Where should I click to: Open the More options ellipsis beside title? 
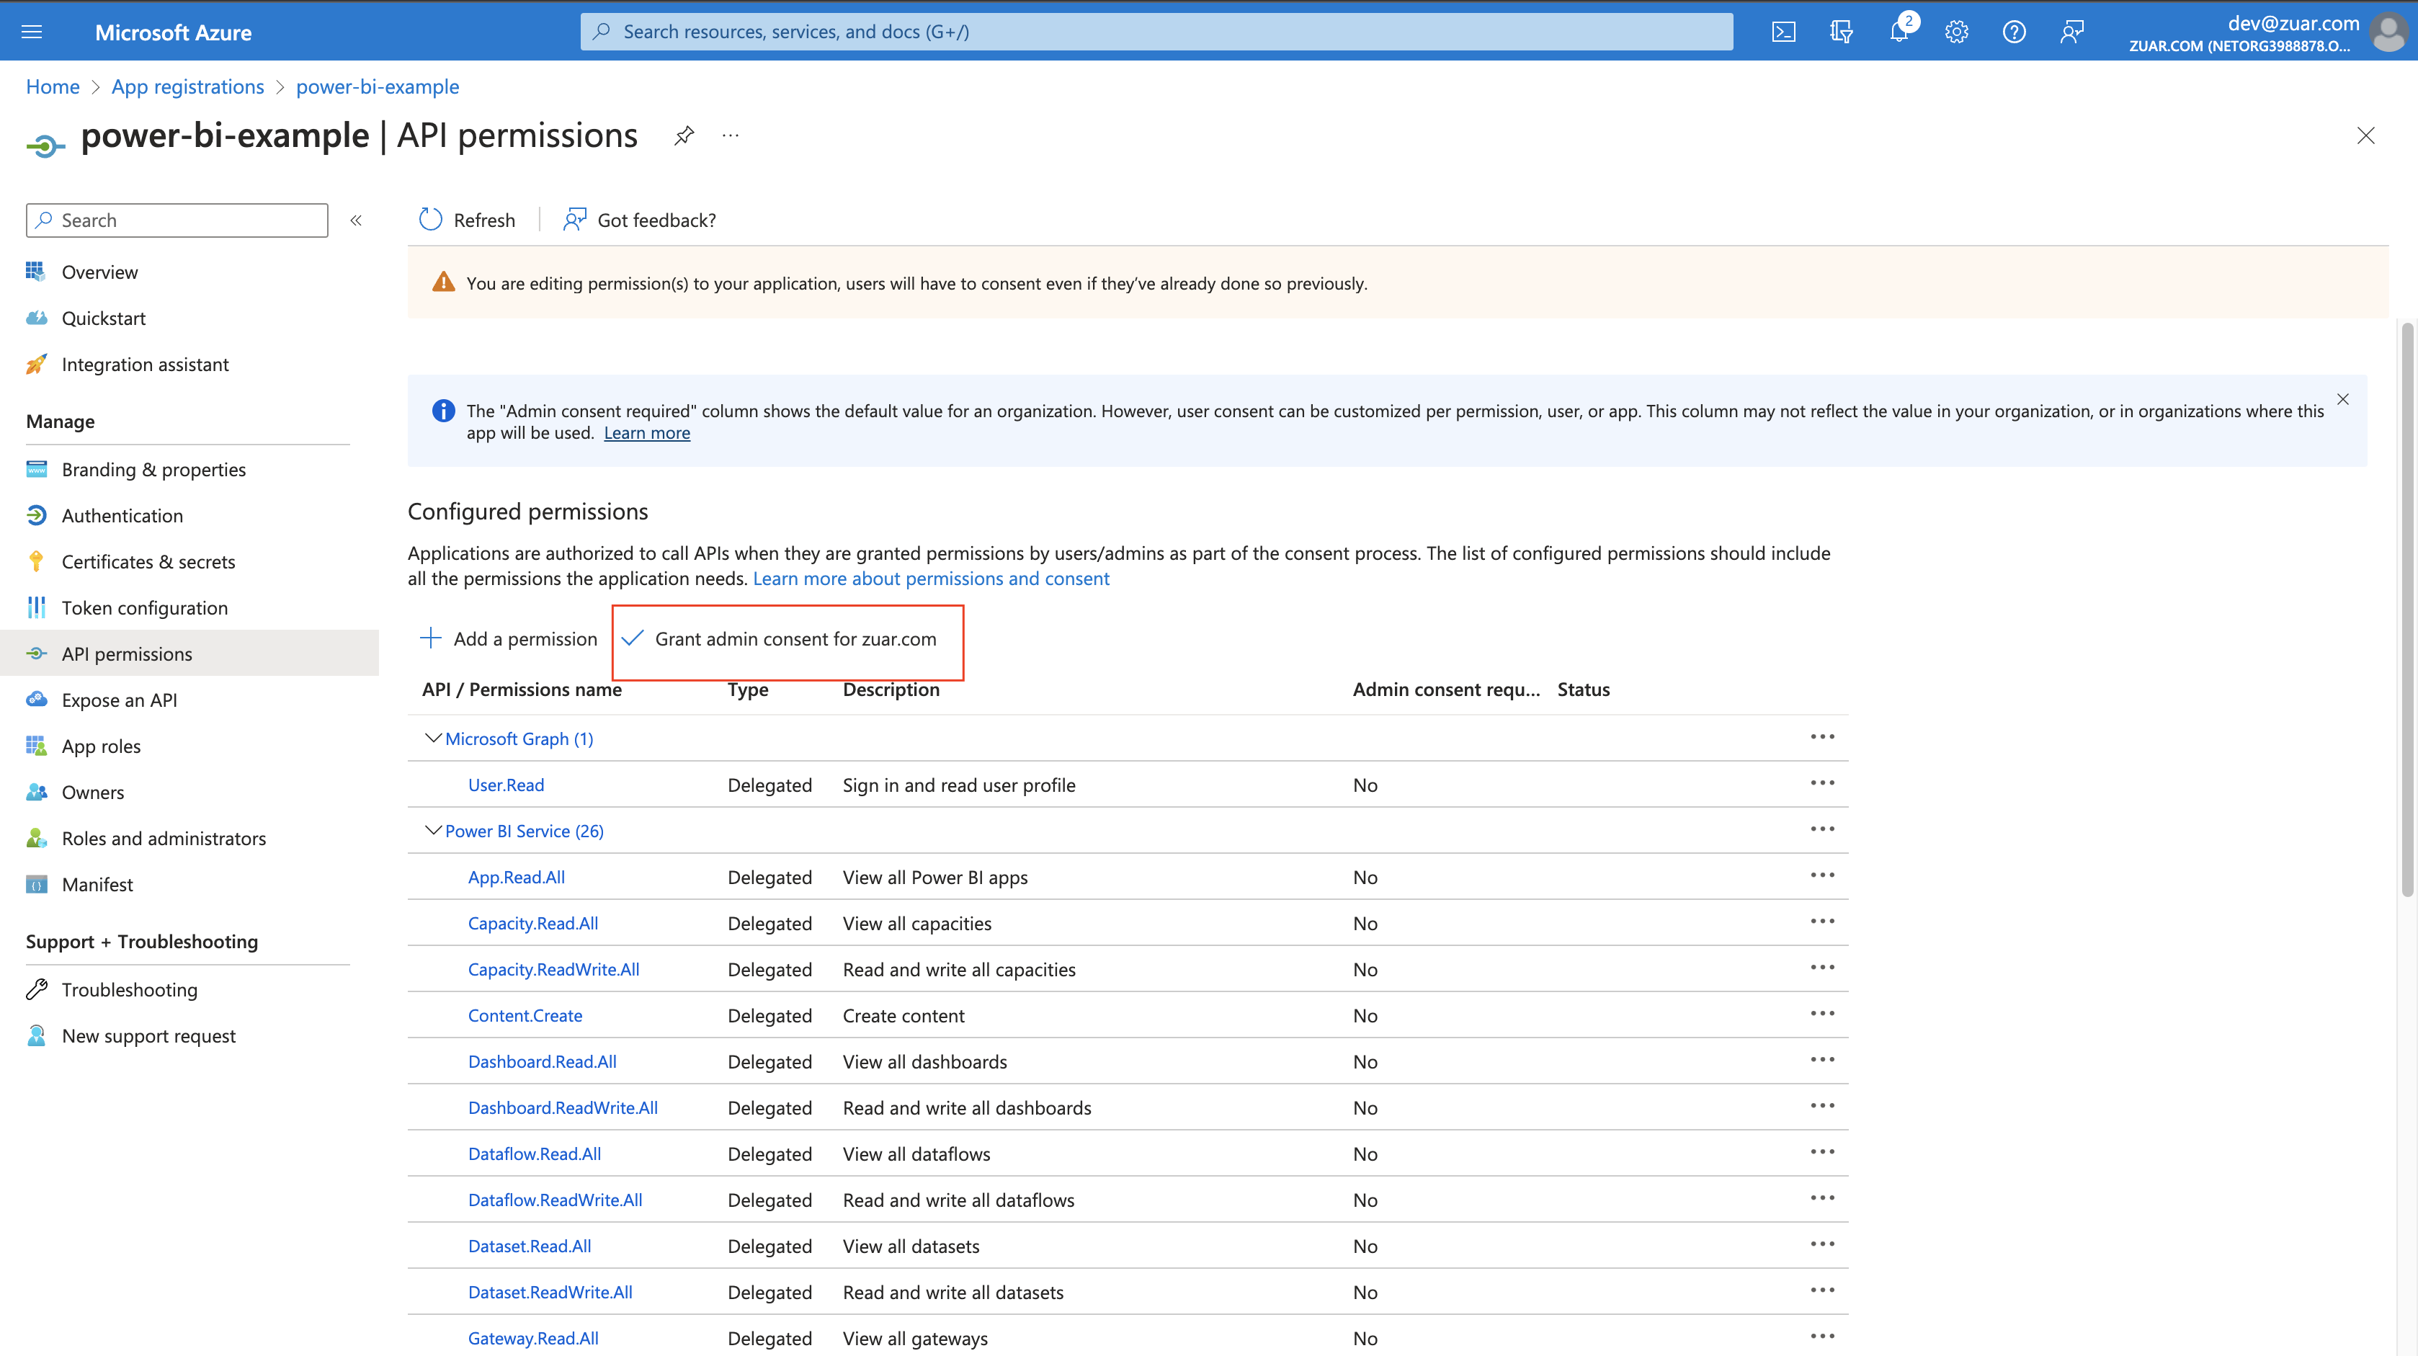731,135
